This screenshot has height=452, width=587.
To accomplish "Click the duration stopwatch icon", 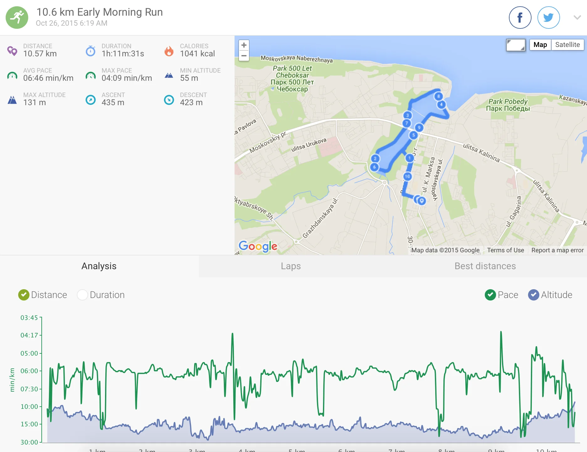I will pyautogui.click(x=91, y=51).
